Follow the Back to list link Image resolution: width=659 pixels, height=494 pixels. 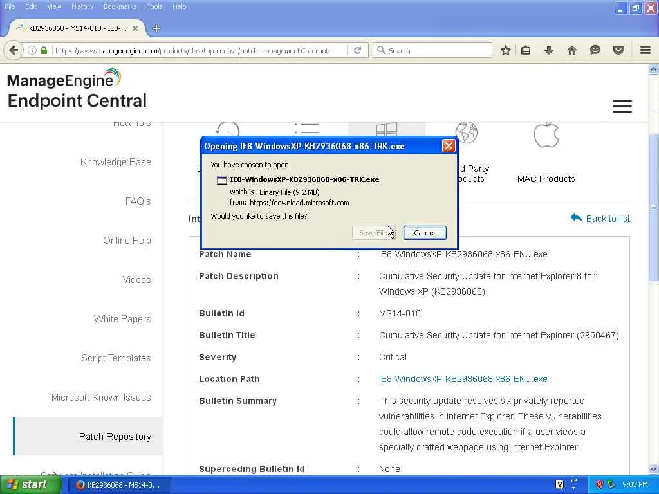(x=600, y=219)
